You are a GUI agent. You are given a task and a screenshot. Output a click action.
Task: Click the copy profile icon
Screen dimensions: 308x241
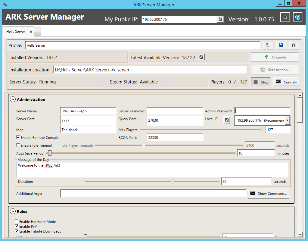coord(294,45)
